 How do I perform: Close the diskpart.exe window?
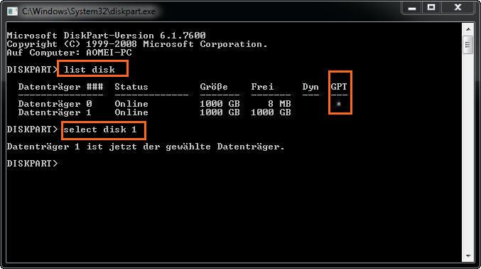(x=458, y=7)
